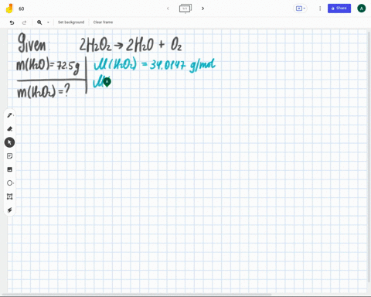
Task: Click the blue Share button
Action: 339,9
